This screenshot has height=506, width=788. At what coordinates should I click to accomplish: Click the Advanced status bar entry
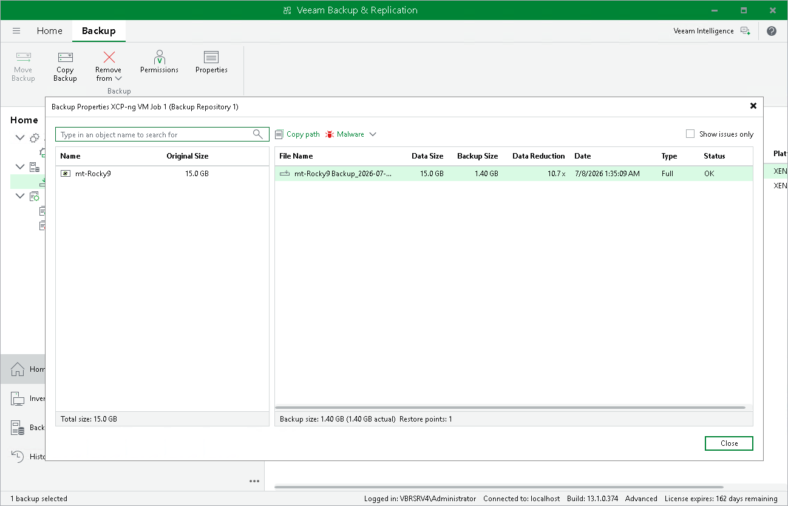click(641, 499)
